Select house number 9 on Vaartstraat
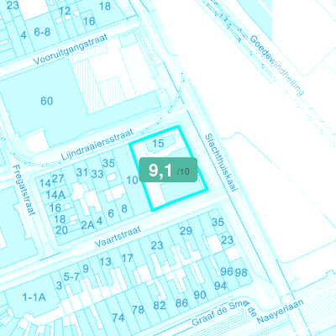This screenshot has height=336, width=336. pos(86,269)
